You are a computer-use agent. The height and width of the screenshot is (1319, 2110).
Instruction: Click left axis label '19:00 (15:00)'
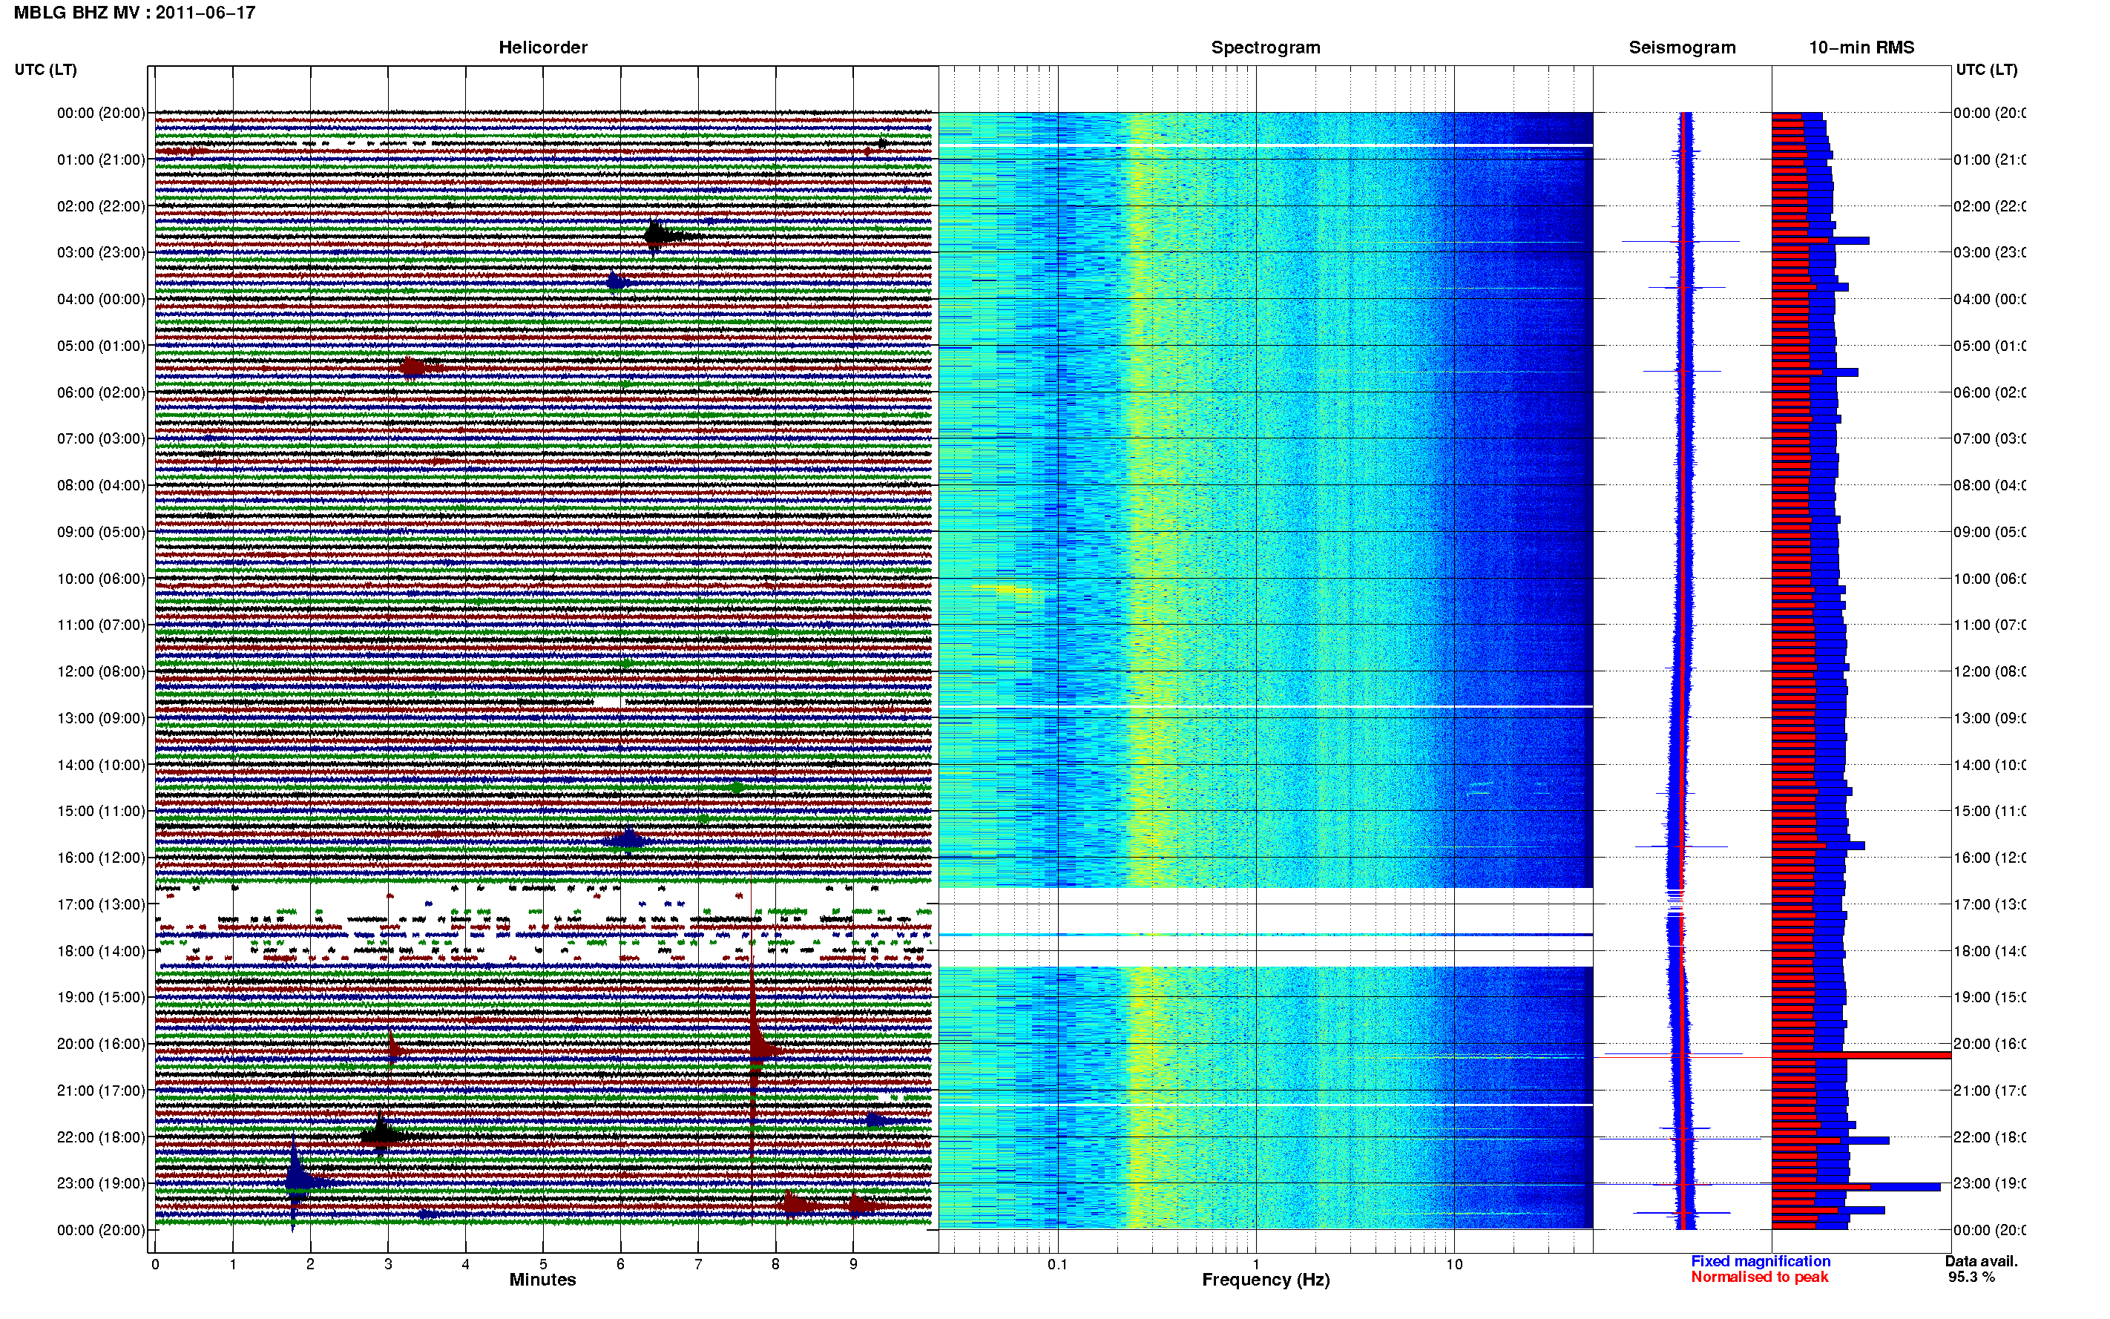pyautogui.click(x=101, y=997)
